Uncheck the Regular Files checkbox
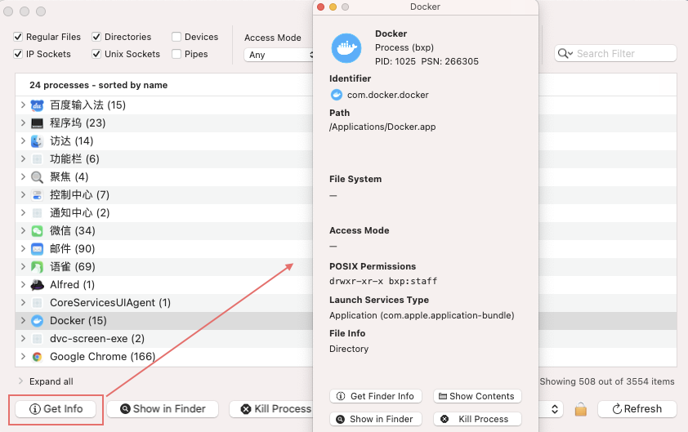The image size is (688, 432). tap(18, 37)
